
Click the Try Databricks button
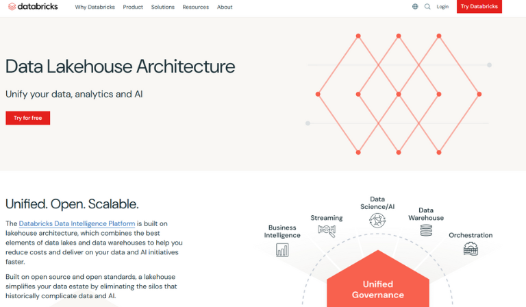pyautogui.click(x=479, y=6)
